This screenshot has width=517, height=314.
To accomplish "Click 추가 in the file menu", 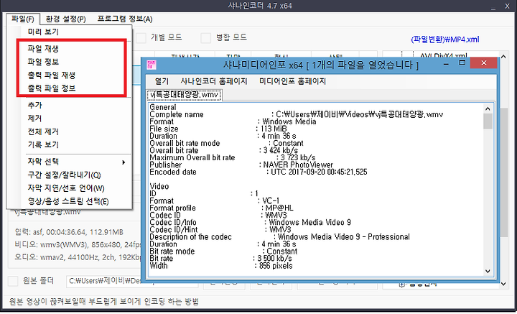I will (x=34, y=105).
